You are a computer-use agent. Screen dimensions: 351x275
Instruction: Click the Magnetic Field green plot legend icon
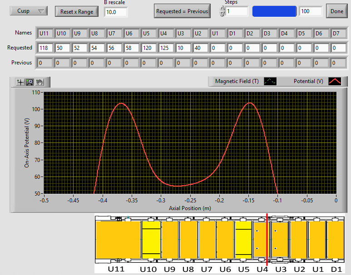click(271, 81)
